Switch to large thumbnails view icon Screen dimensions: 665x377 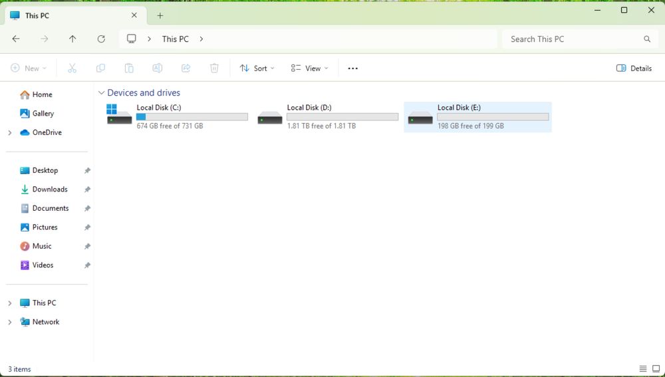click(x=656, y=369)
